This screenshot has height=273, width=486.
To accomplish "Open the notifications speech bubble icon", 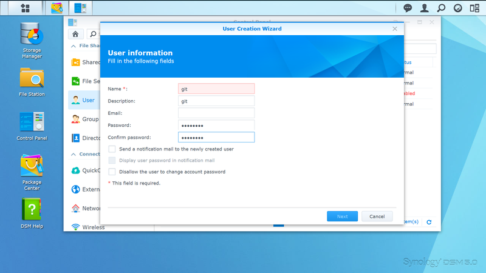I will (x=408, y=8).
